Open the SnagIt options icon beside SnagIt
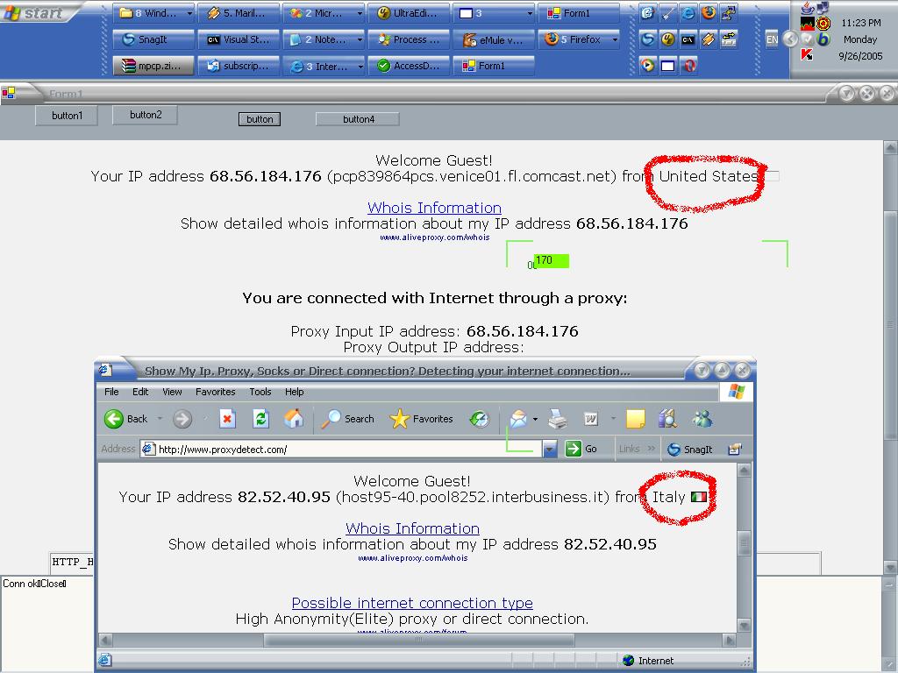This screenshot has height=673, width=898. 734,450
